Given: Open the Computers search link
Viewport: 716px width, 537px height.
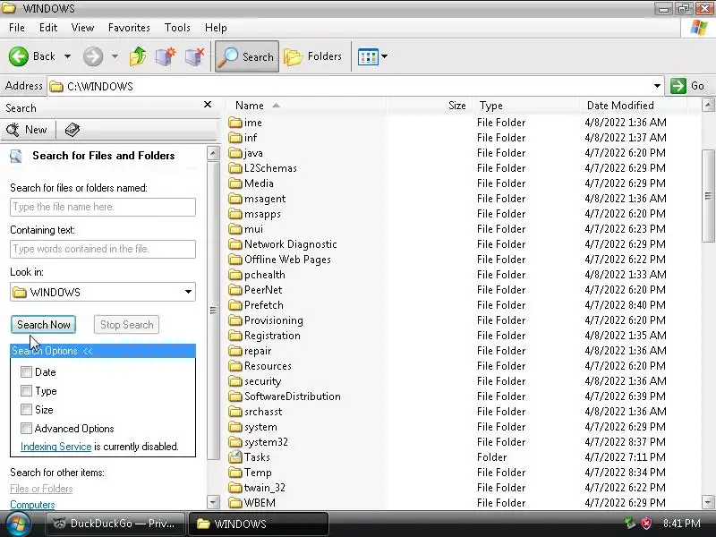Looking at the screenshot, I should point(32,505).
